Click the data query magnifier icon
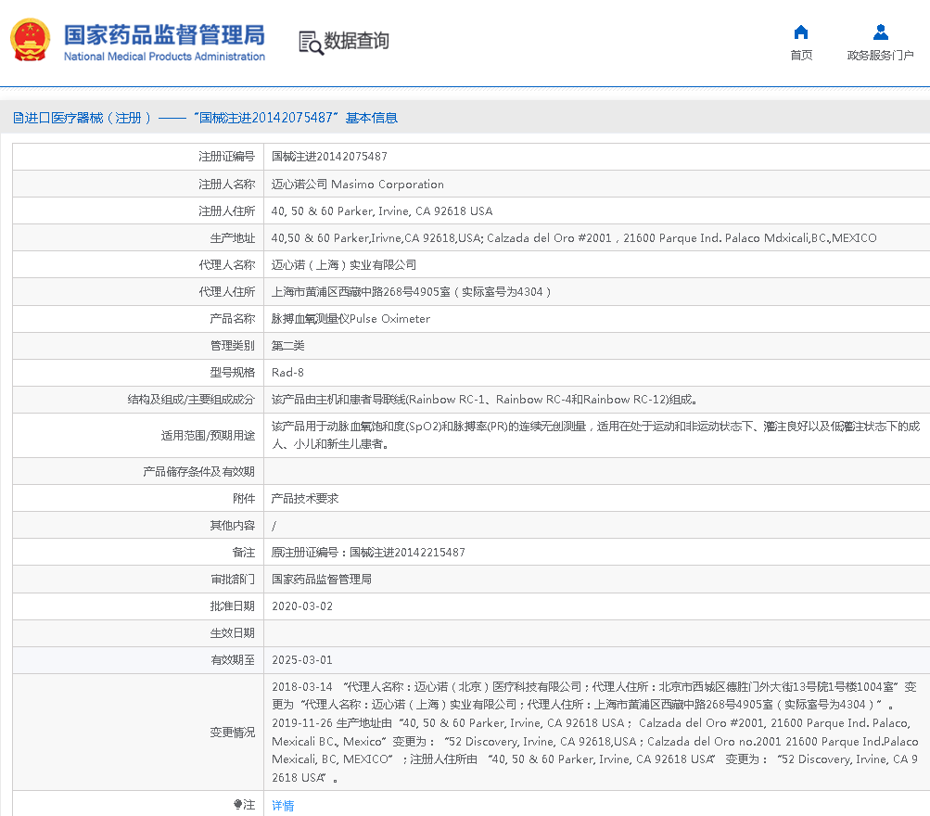 tap(310, 42)
